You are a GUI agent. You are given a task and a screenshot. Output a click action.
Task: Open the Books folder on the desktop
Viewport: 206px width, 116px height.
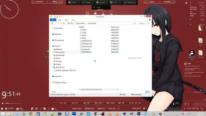tap(201, 54)
